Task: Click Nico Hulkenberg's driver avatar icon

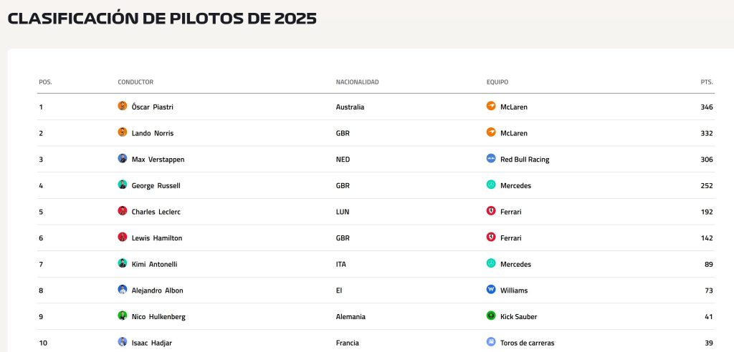Action: [x=123, y=316]
